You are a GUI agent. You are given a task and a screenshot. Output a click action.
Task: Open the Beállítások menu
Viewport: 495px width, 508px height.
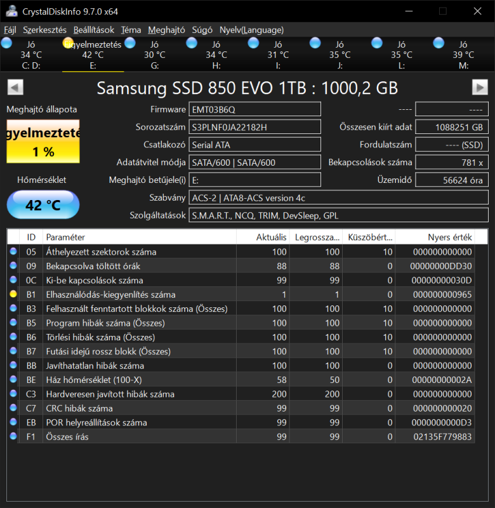93,30
